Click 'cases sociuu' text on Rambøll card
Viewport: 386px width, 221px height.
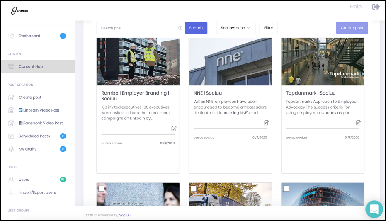tap(112, 143)
